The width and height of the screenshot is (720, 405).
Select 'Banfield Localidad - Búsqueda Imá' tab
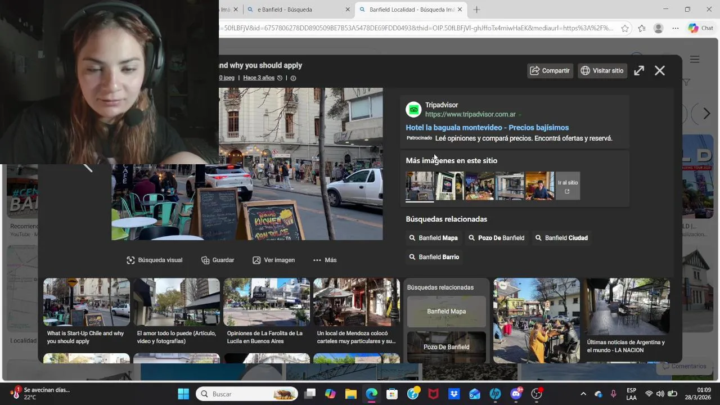(x=411, y=10)
